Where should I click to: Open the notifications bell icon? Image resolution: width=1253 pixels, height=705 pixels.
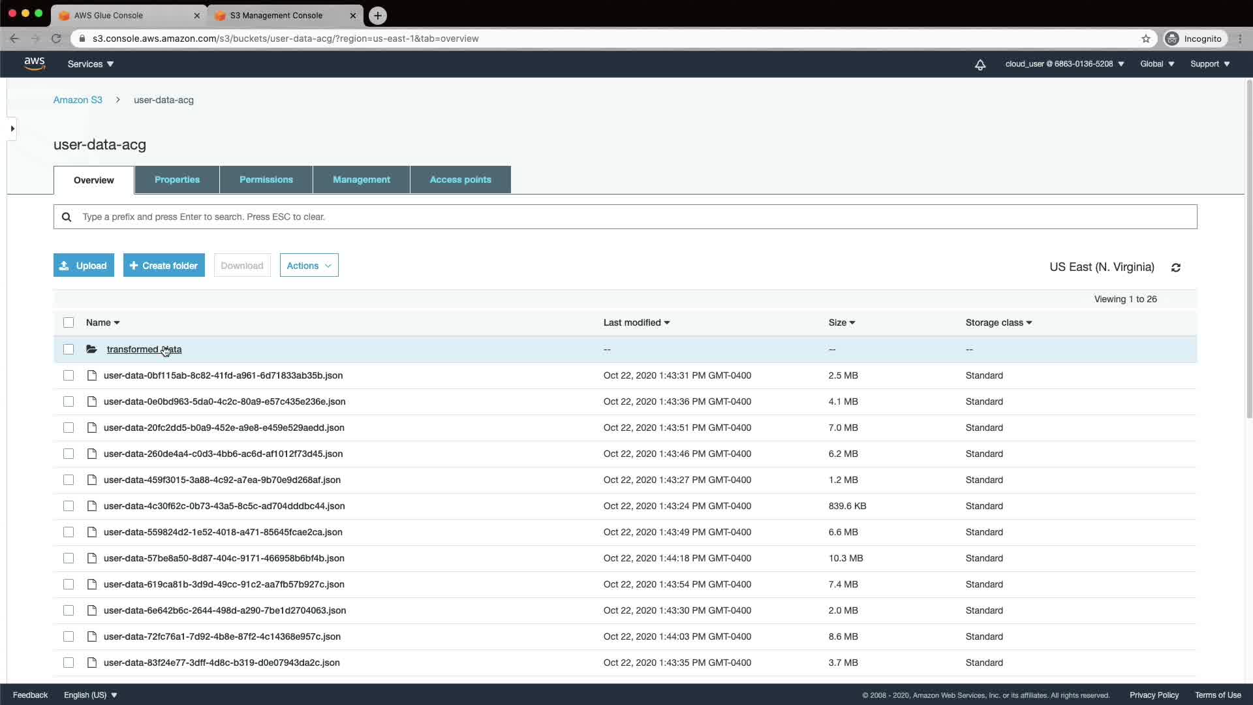tap(980, 65)
